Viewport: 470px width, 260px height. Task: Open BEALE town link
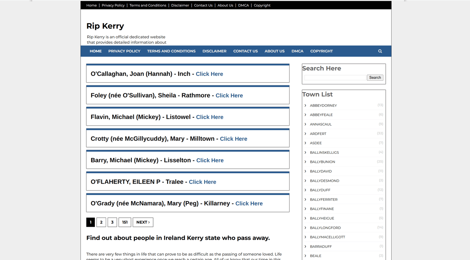[315, 256]
